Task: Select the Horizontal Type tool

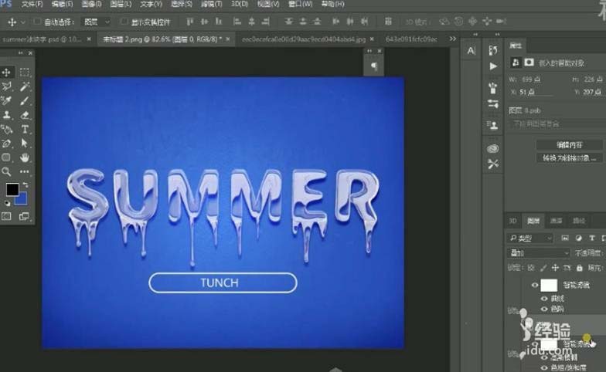Action: pos(25,130)
